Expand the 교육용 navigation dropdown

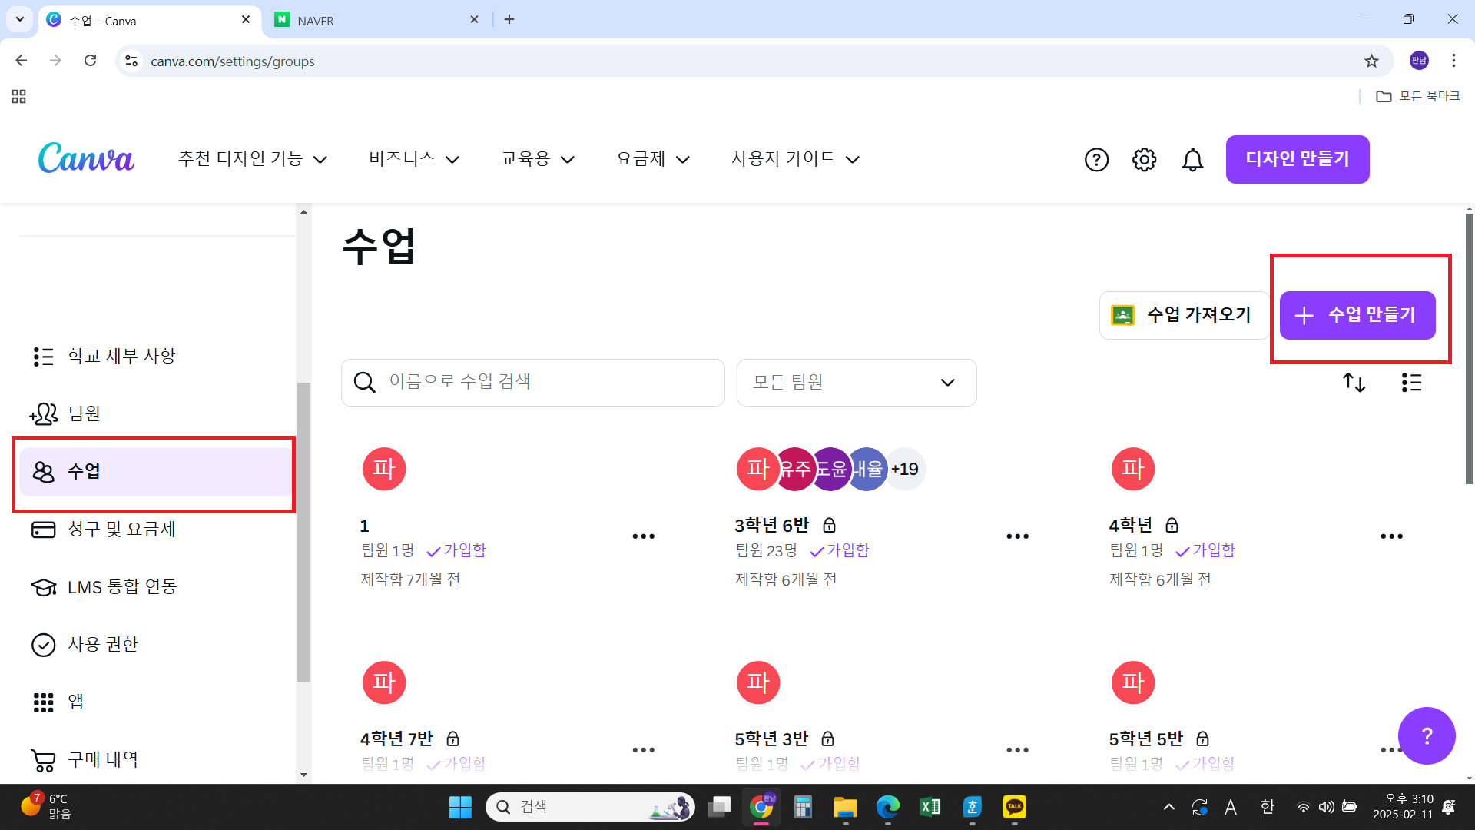coord(537,159)
